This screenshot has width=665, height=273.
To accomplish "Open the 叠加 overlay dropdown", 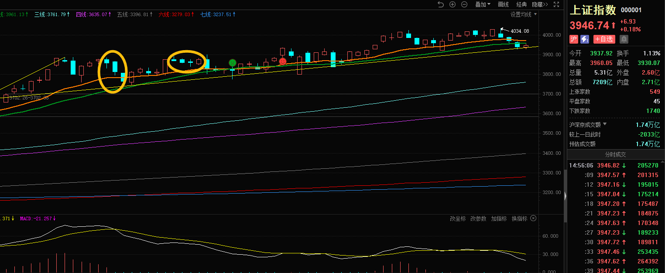I will point(483,4).
